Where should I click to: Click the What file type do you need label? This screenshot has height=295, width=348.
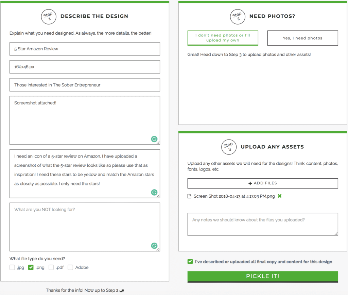pyautogui.click(x=37, y=259)
